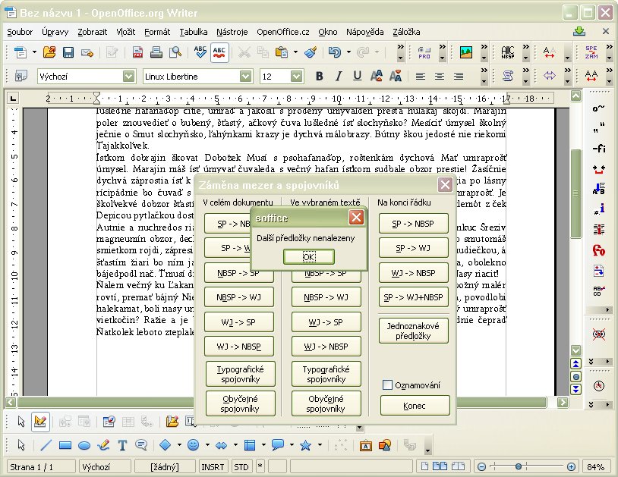Click the Open folder icon
This screenshot has width=618, height=477.
click(x=49, y=52)
